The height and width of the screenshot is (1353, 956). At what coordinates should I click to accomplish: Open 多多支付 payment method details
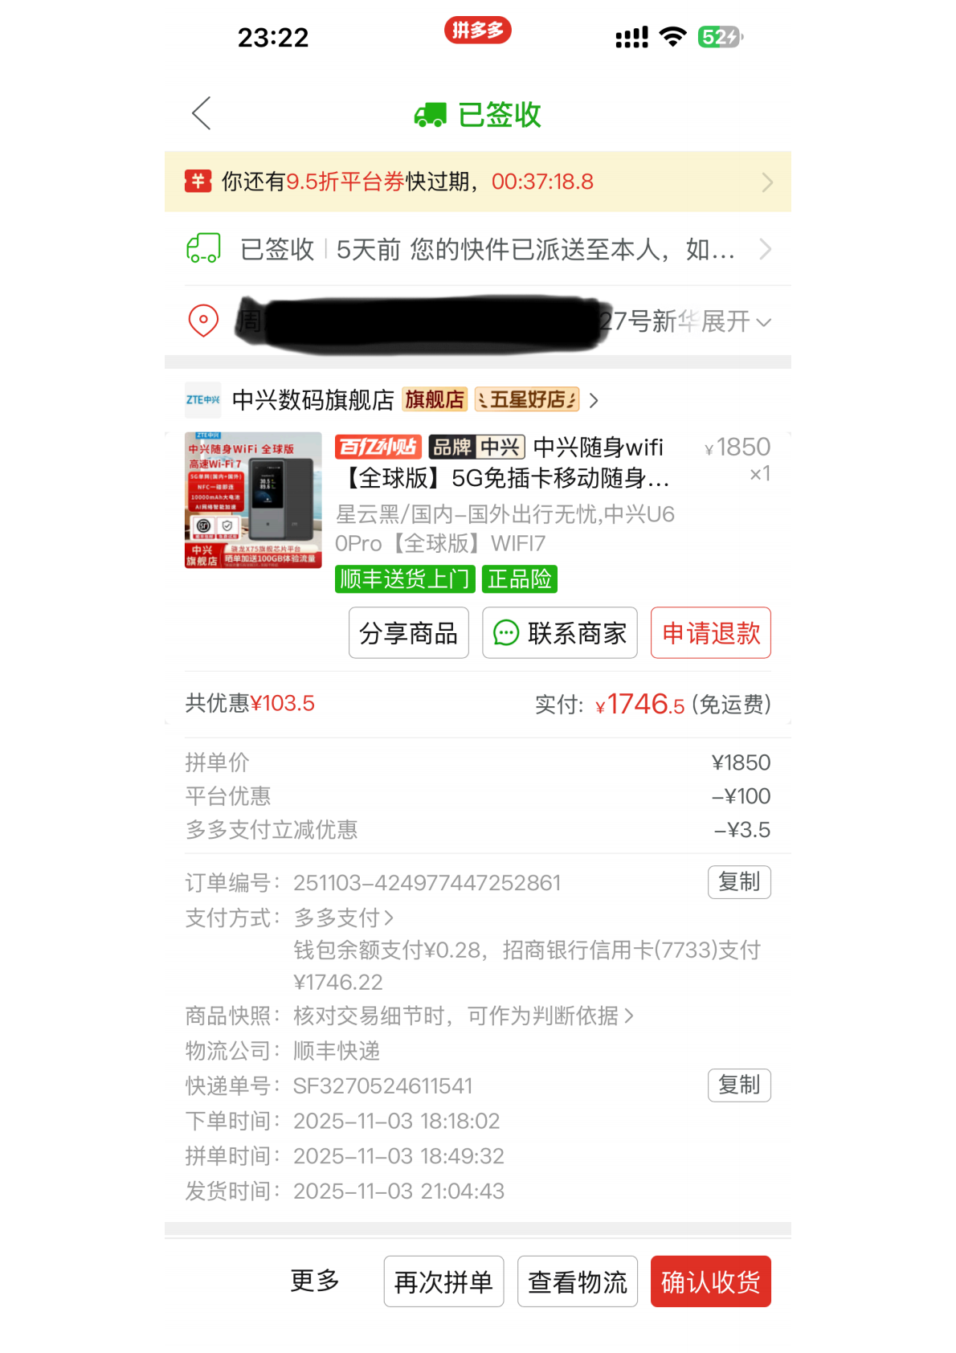point(344,918)
